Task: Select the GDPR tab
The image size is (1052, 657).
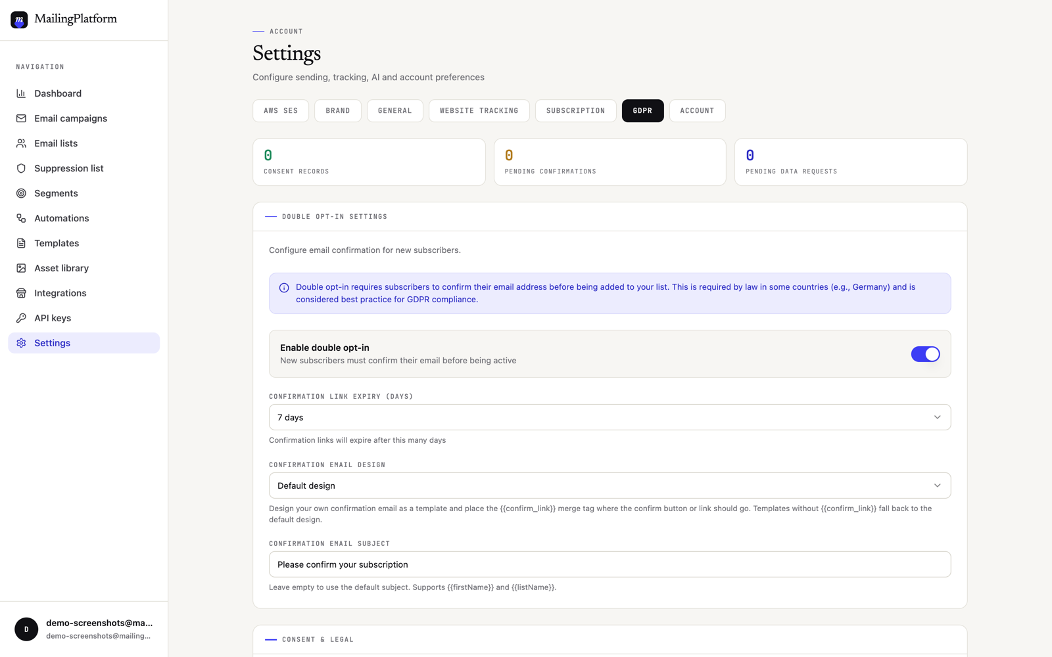Action: point(643,110)
